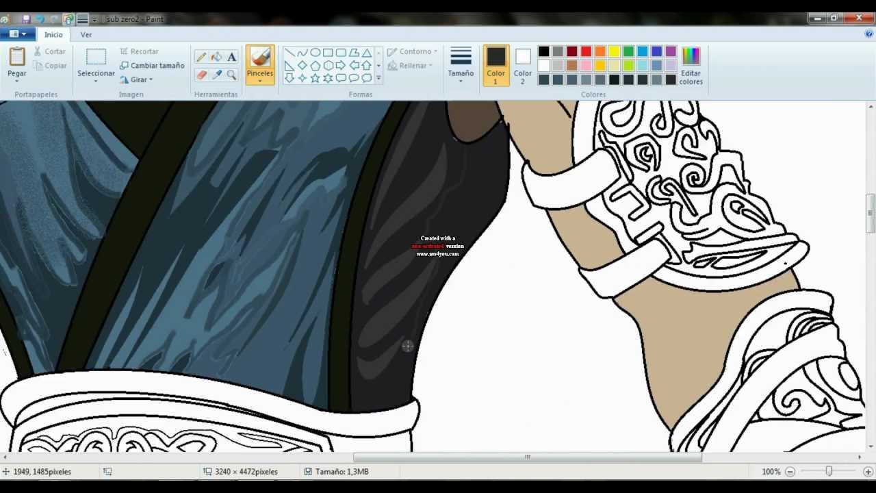Choose the Triangle shape
This screenshot has height=493, width=876.
tap(367, 53)
